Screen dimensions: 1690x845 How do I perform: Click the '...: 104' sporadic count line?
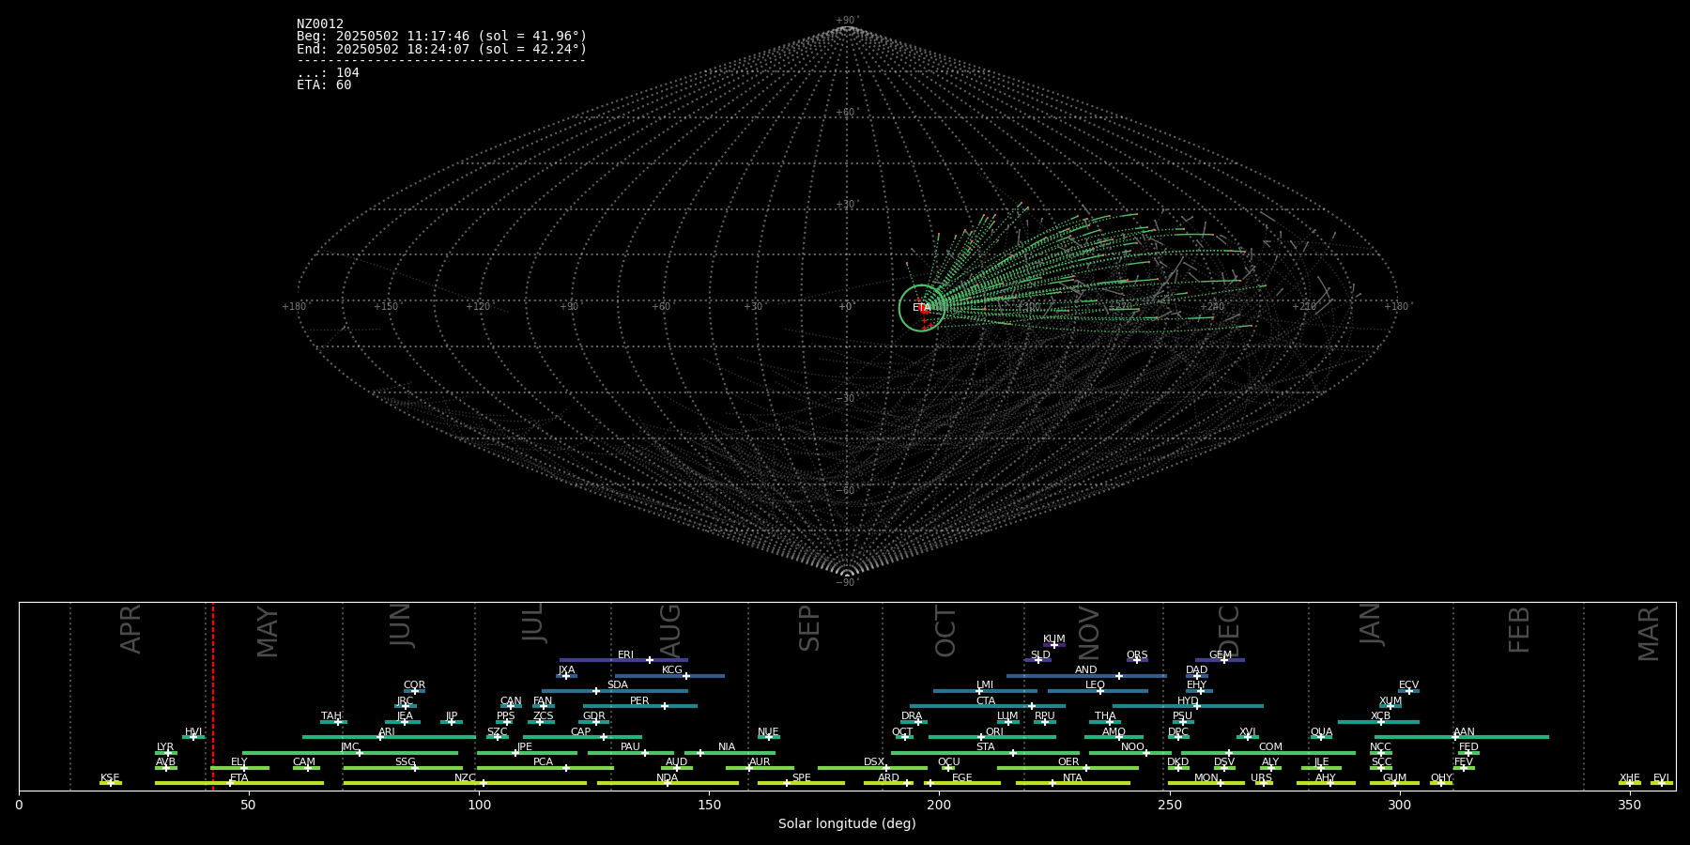(x=328, y=73)
